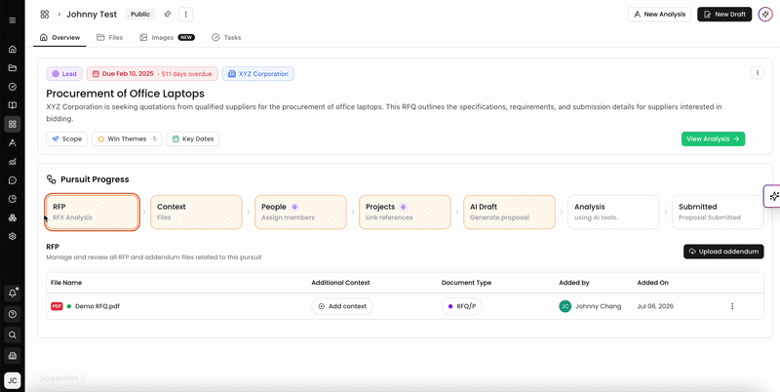This screenshot has width=780, height=392.
Task: Switch to the Tasks tab
Action: [x=226, y=37]
